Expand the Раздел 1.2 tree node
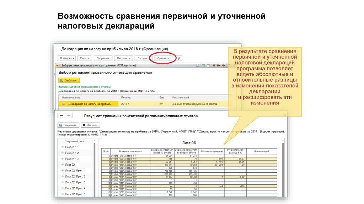364x204 pixels. coord(63,153)
